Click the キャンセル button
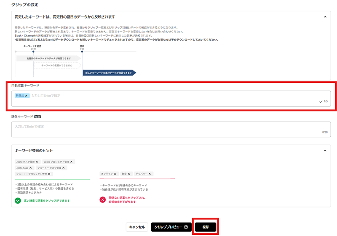 coord(137,227)
